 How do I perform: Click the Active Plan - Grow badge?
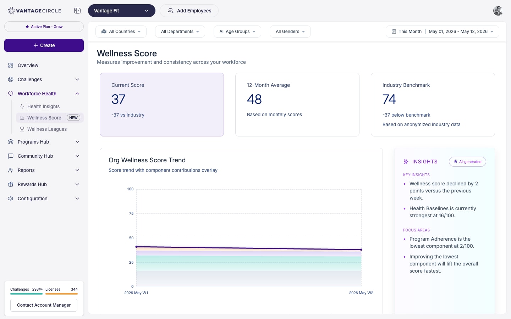(x=44, y=27)
